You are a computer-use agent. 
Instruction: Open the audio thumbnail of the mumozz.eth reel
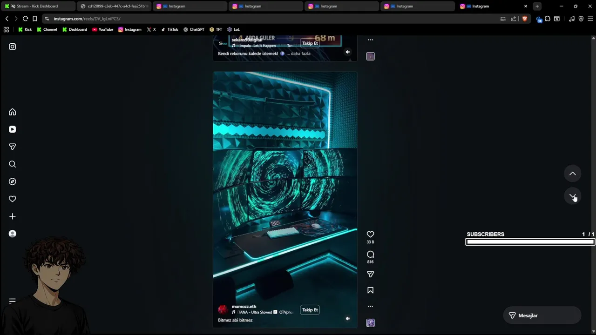click(370, 323)
